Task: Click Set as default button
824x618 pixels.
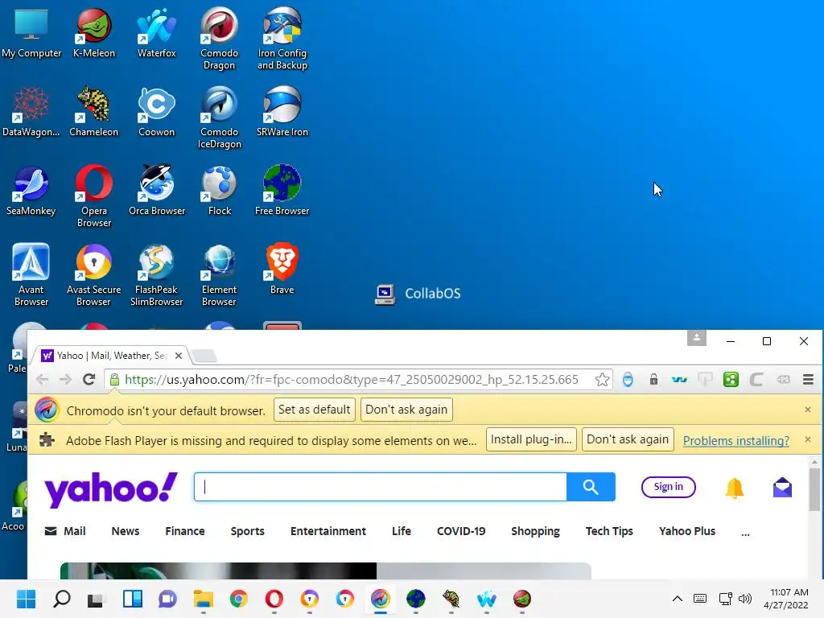Action: 315,410
